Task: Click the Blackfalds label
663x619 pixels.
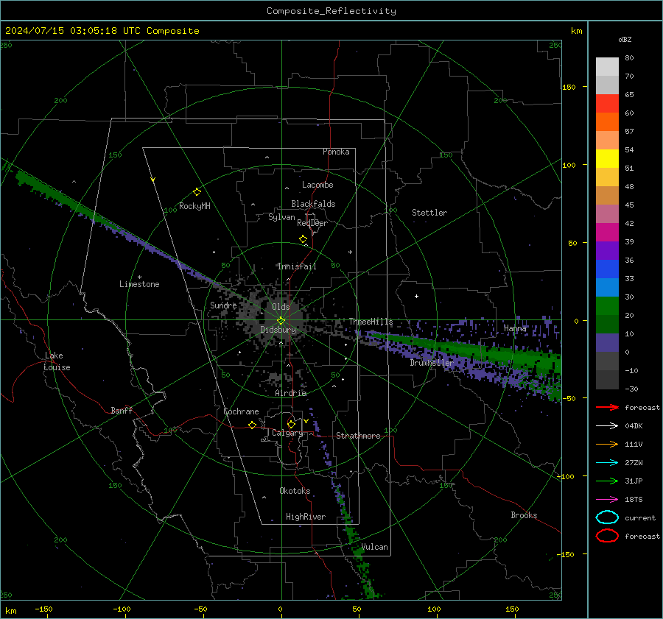Action: click(313, 204)
